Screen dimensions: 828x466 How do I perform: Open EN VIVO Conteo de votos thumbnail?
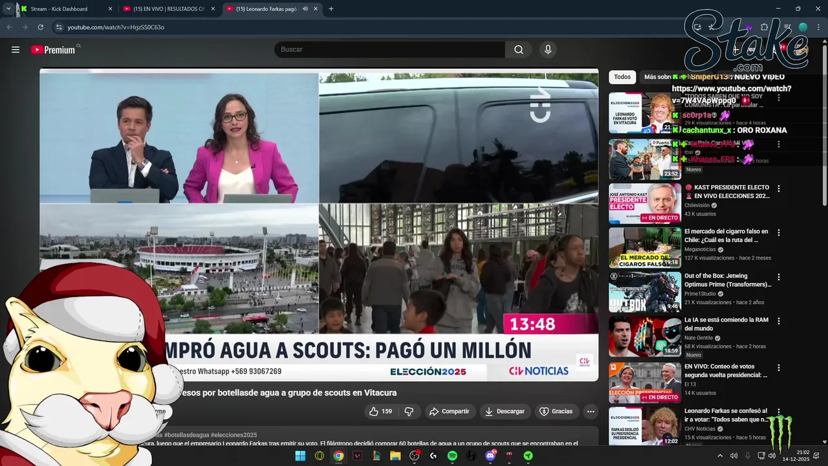(x=645, y=383)
